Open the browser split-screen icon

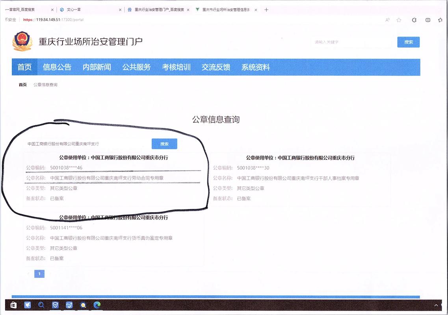click(x=428, y=20)
